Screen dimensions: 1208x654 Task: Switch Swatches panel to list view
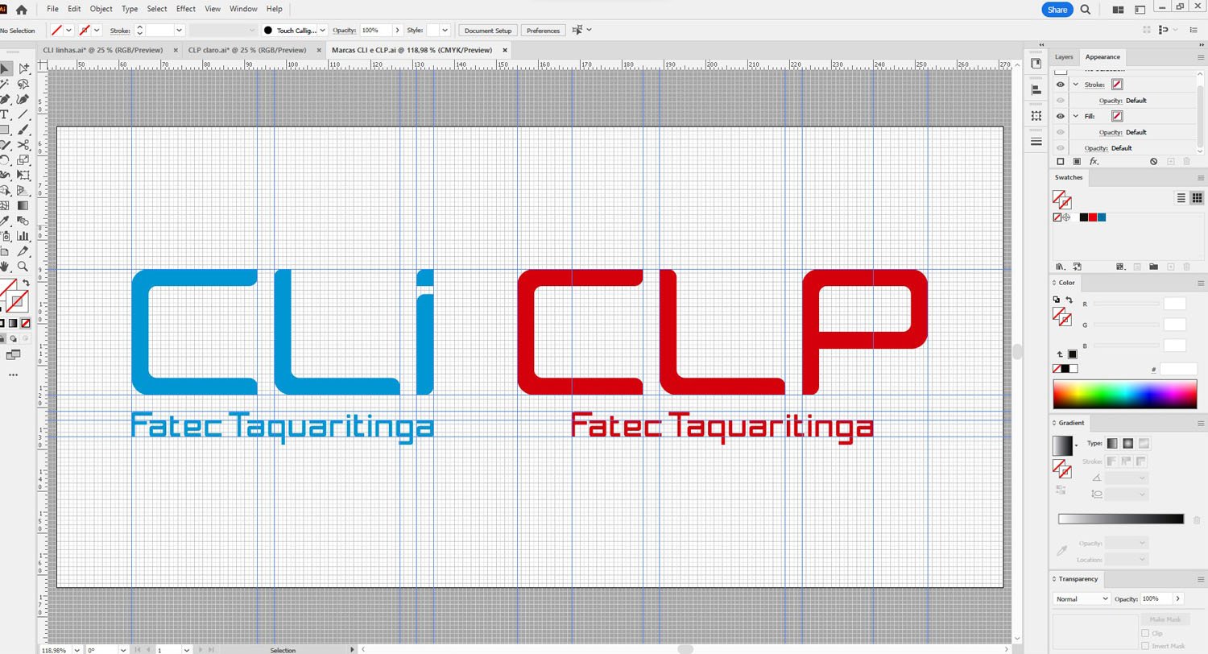(1181, 198)
